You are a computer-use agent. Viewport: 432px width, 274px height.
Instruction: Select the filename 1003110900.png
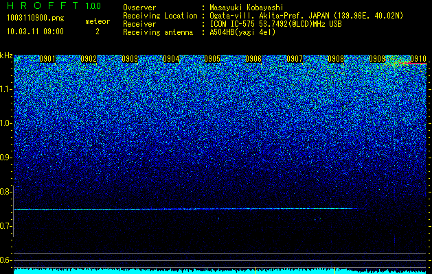[x=36, y=18]
